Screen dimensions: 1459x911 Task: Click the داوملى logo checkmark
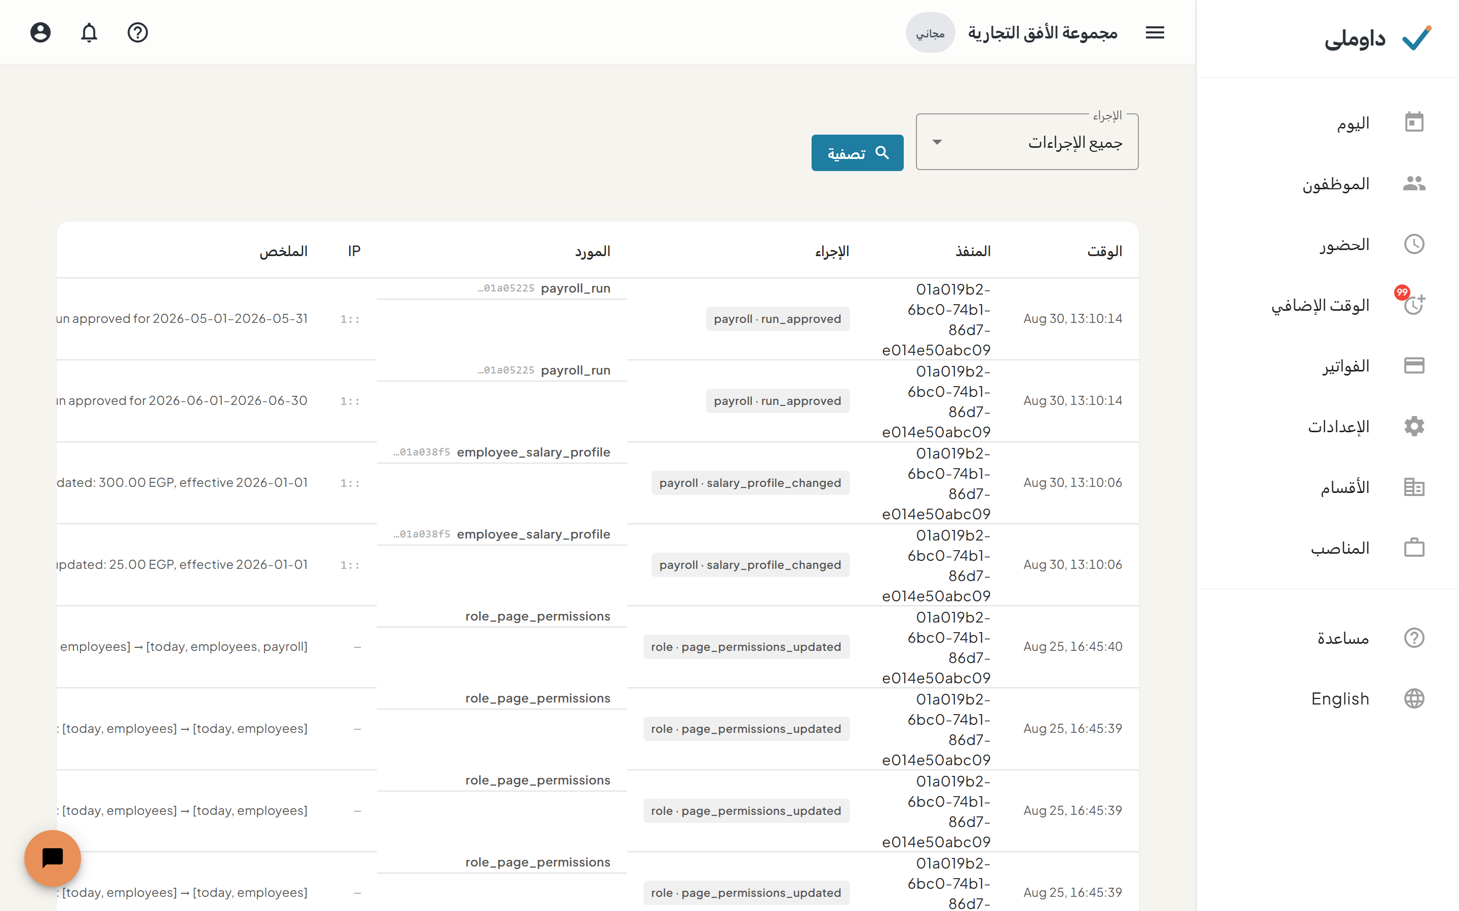[1416, 38]
